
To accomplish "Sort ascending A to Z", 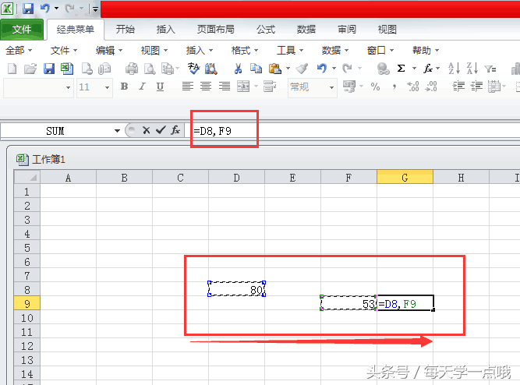I will 454,69.
